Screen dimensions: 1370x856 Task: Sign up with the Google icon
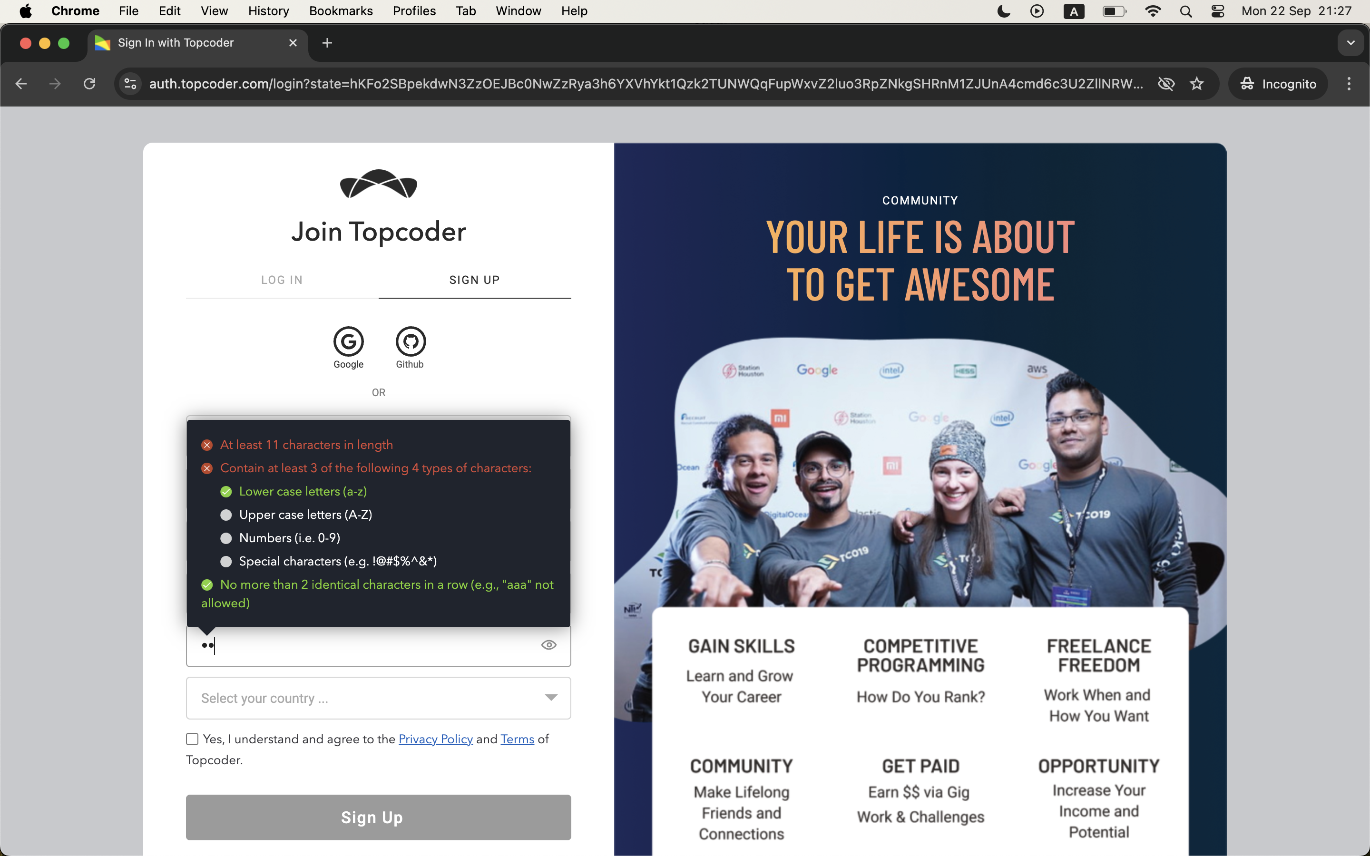348,341
